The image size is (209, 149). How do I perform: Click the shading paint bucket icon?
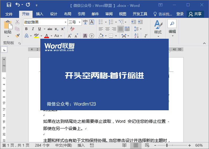click(x=101, y=36)
